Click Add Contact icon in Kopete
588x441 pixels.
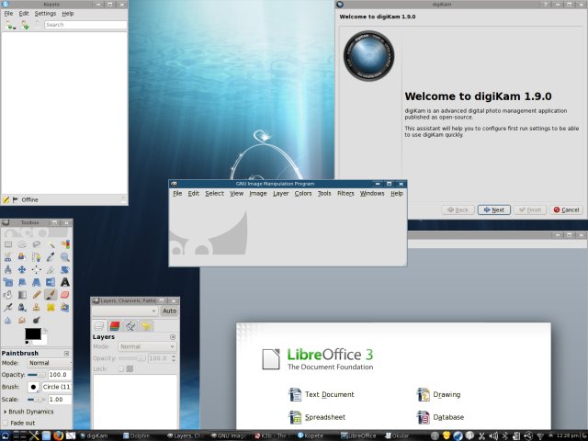point(25,26)
